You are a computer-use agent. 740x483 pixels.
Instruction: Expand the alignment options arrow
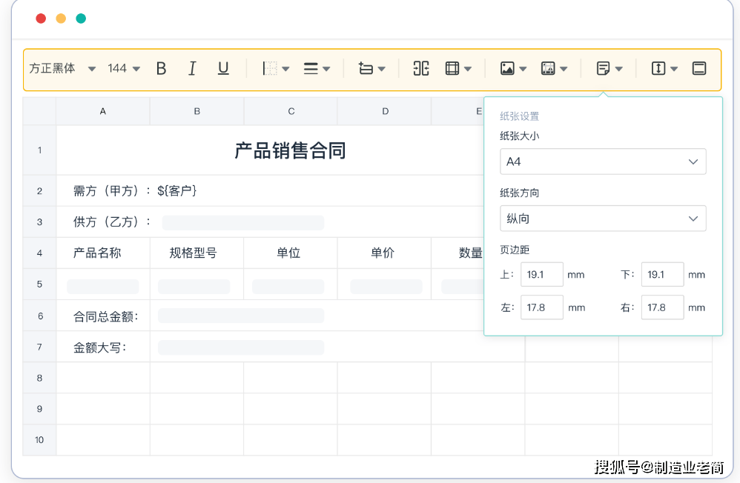pos(326,69)
